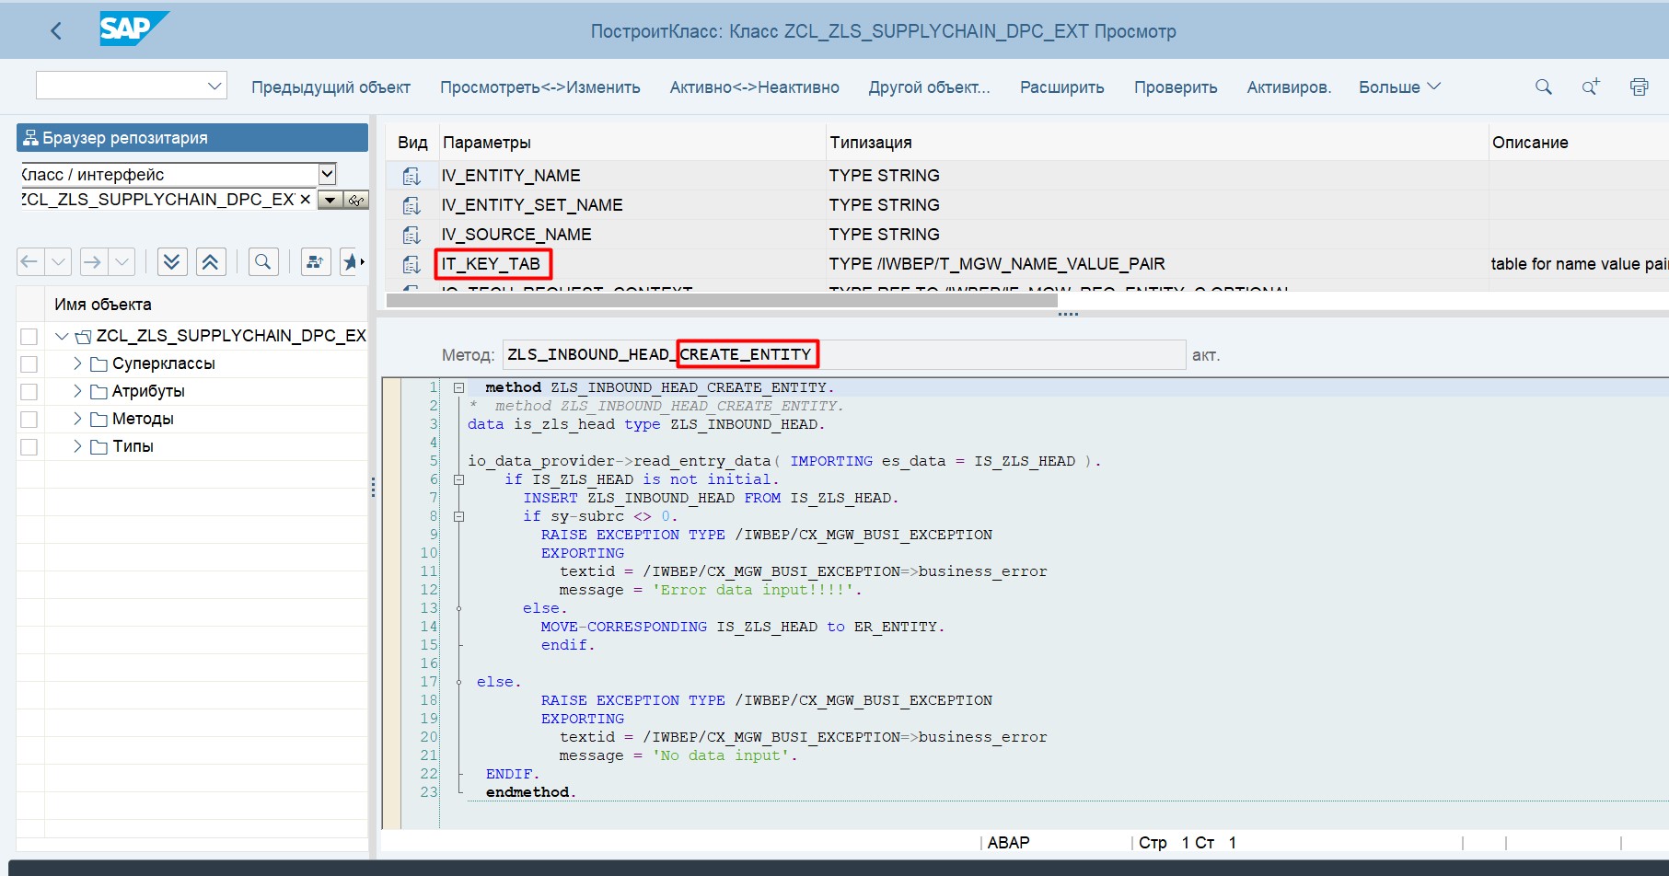Open forward navigation history dropdown
1669x876 pixels.
click(x=122, y=262)
